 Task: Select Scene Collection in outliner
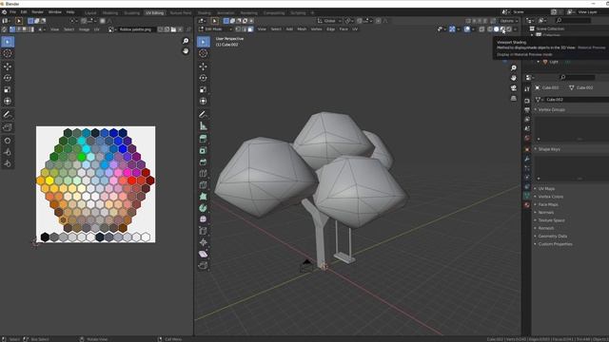[550, 28]
